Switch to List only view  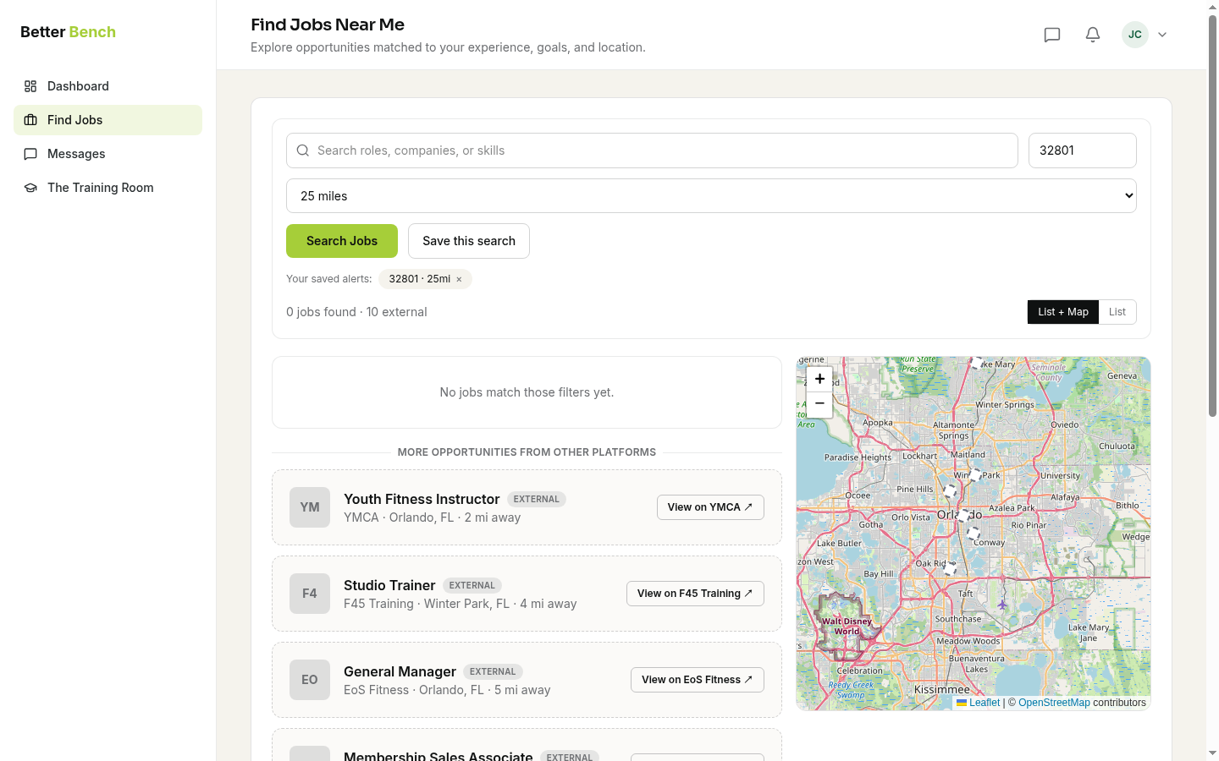pos(1117,312)
